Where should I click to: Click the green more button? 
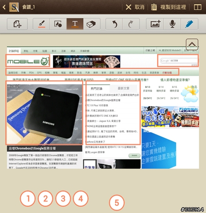point(134,155)
